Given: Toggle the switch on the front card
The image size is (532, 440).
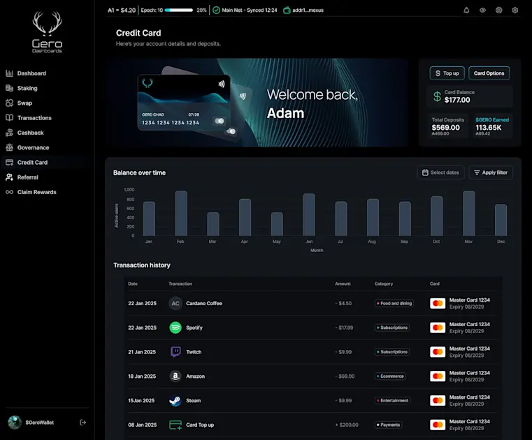Looking at the screenshot, I should click(x=220, y=121).
